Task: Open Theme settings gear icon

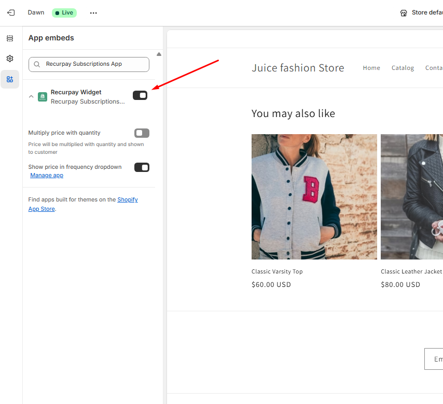Action: tap(10, 59)
